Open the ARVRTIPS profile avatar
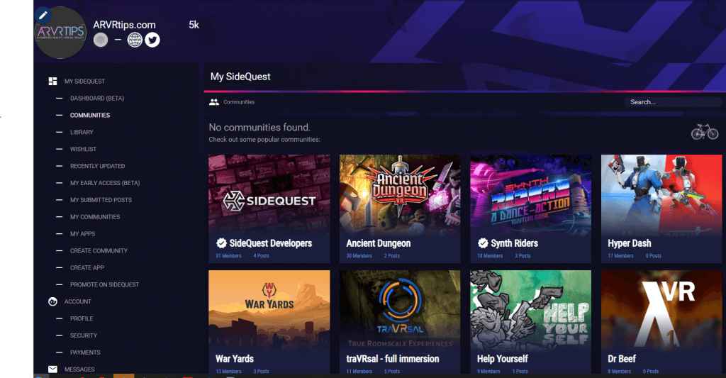 coord(61,33)
